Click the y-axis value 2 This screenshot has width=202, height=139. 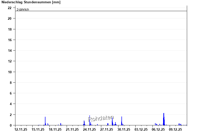point(11,115)
